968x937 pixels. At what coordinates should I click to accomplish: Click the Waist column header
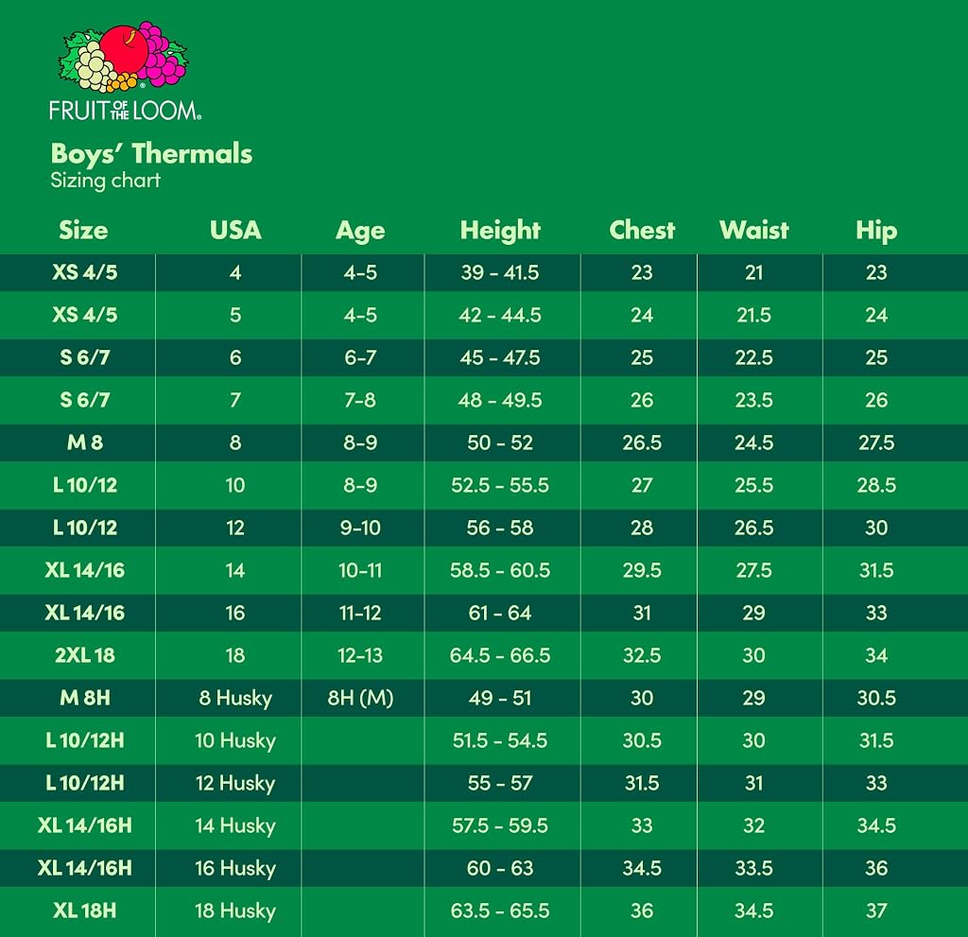coord(753,230)
